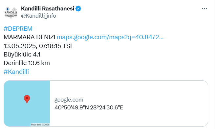Open the #DEPREM hashtag
Image resolution: width=219 pixels, height=129 pixels.
[x=18, y=29]
